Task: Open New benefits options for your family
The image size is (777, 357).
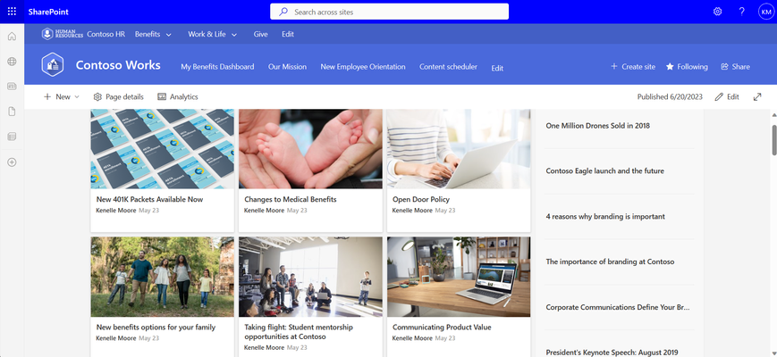Action: point(156,327)
